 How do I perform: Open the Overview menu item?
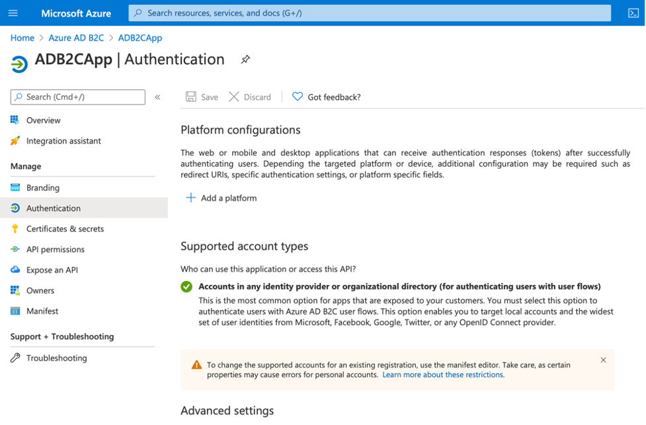click(x=43, y=120)
